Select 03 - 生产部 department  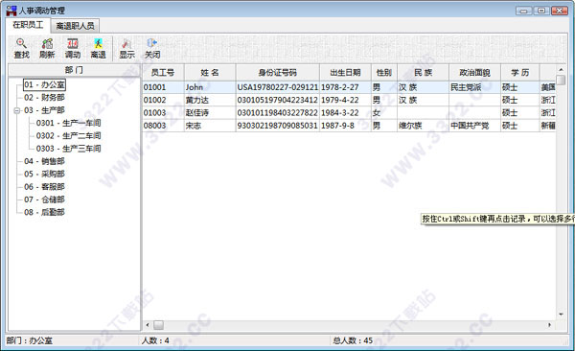pos(44,110)
